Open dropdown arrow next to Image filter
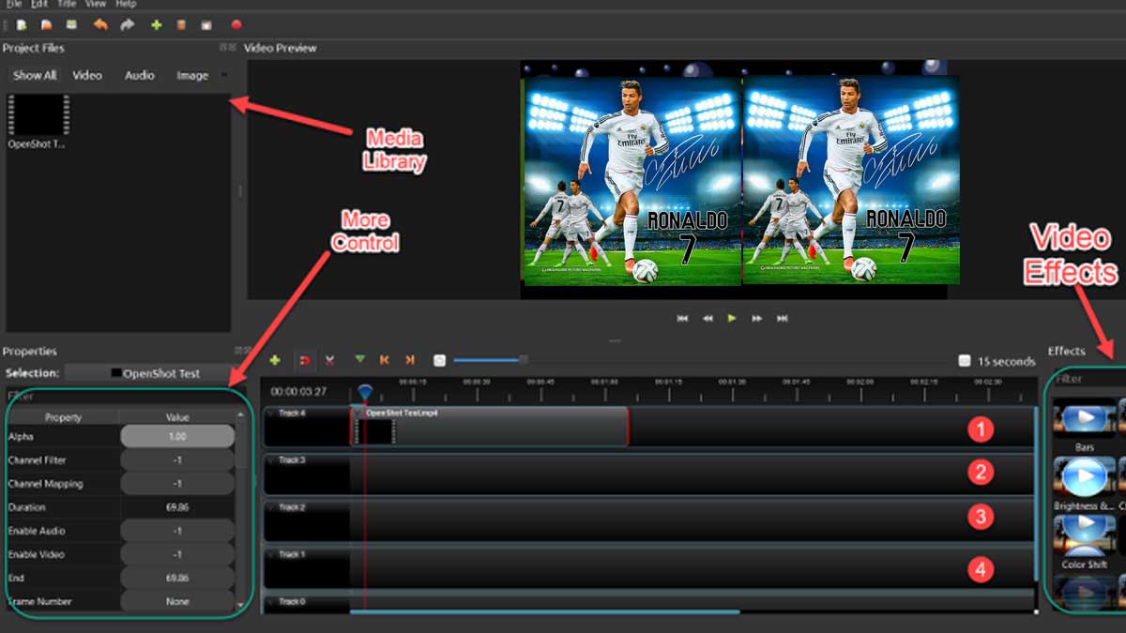This screenshot has width=1126, height=633. (223, 75)
